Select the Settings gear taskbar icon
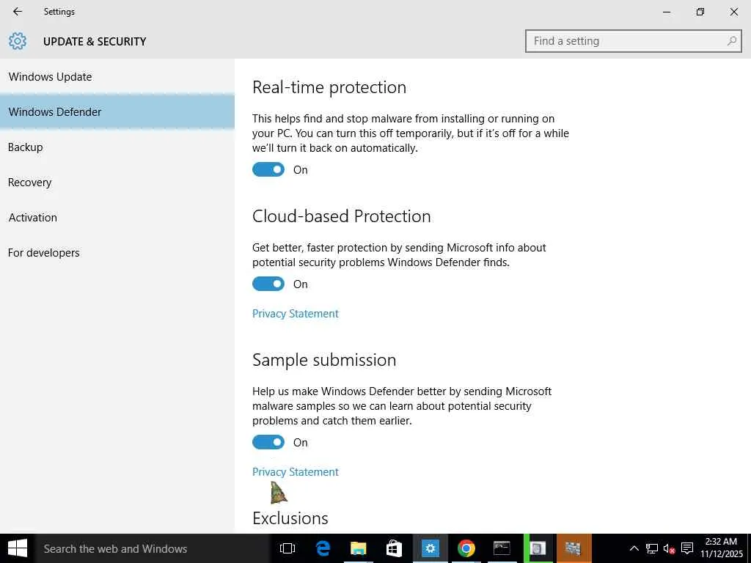The width and height of the screenshot is (751, 563). 430,548
